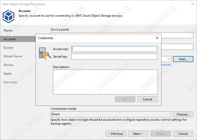Go back with the Previous button
The width and height of the screenshot is (197, 140).
116,133
